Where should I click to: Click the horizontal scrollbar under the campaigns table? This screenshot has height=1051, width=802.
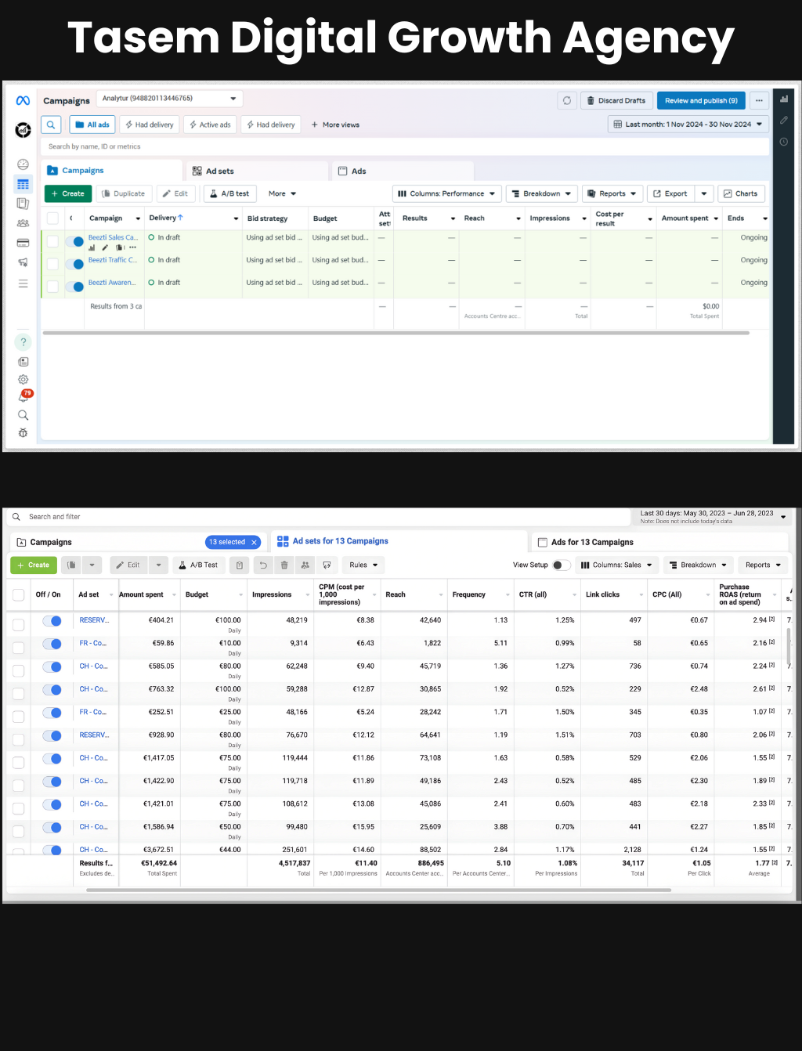[396, 333]
